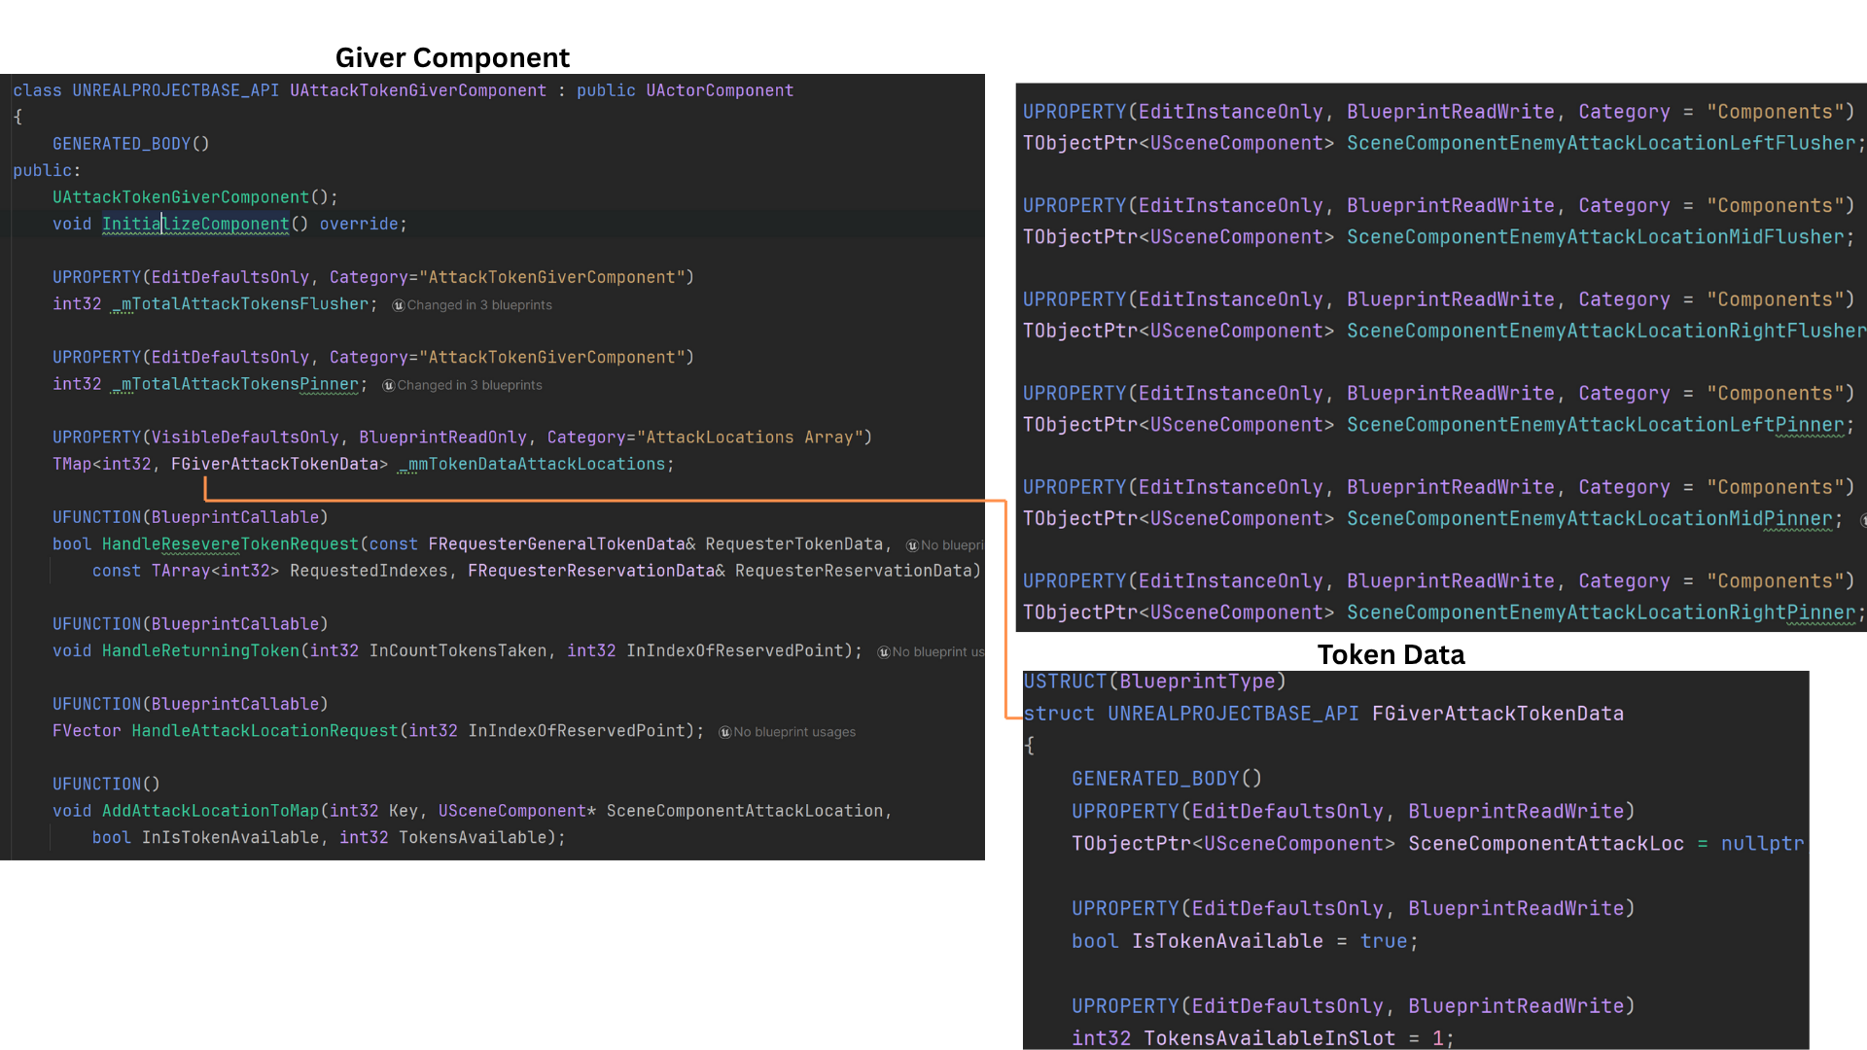Screen dimensions: 1867x1050
Task: Click SceneComponentEnemyAttackLocationLeftFlusher property name
Action: pos(1601,143)
